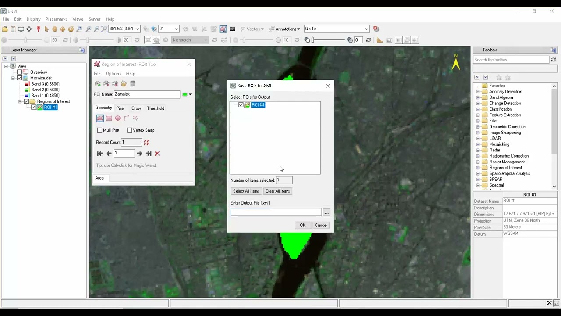The image size is (561, 316).
Task: Uncheck ROI #1 in Save ROIs dialog
Action: coord(241,105)
